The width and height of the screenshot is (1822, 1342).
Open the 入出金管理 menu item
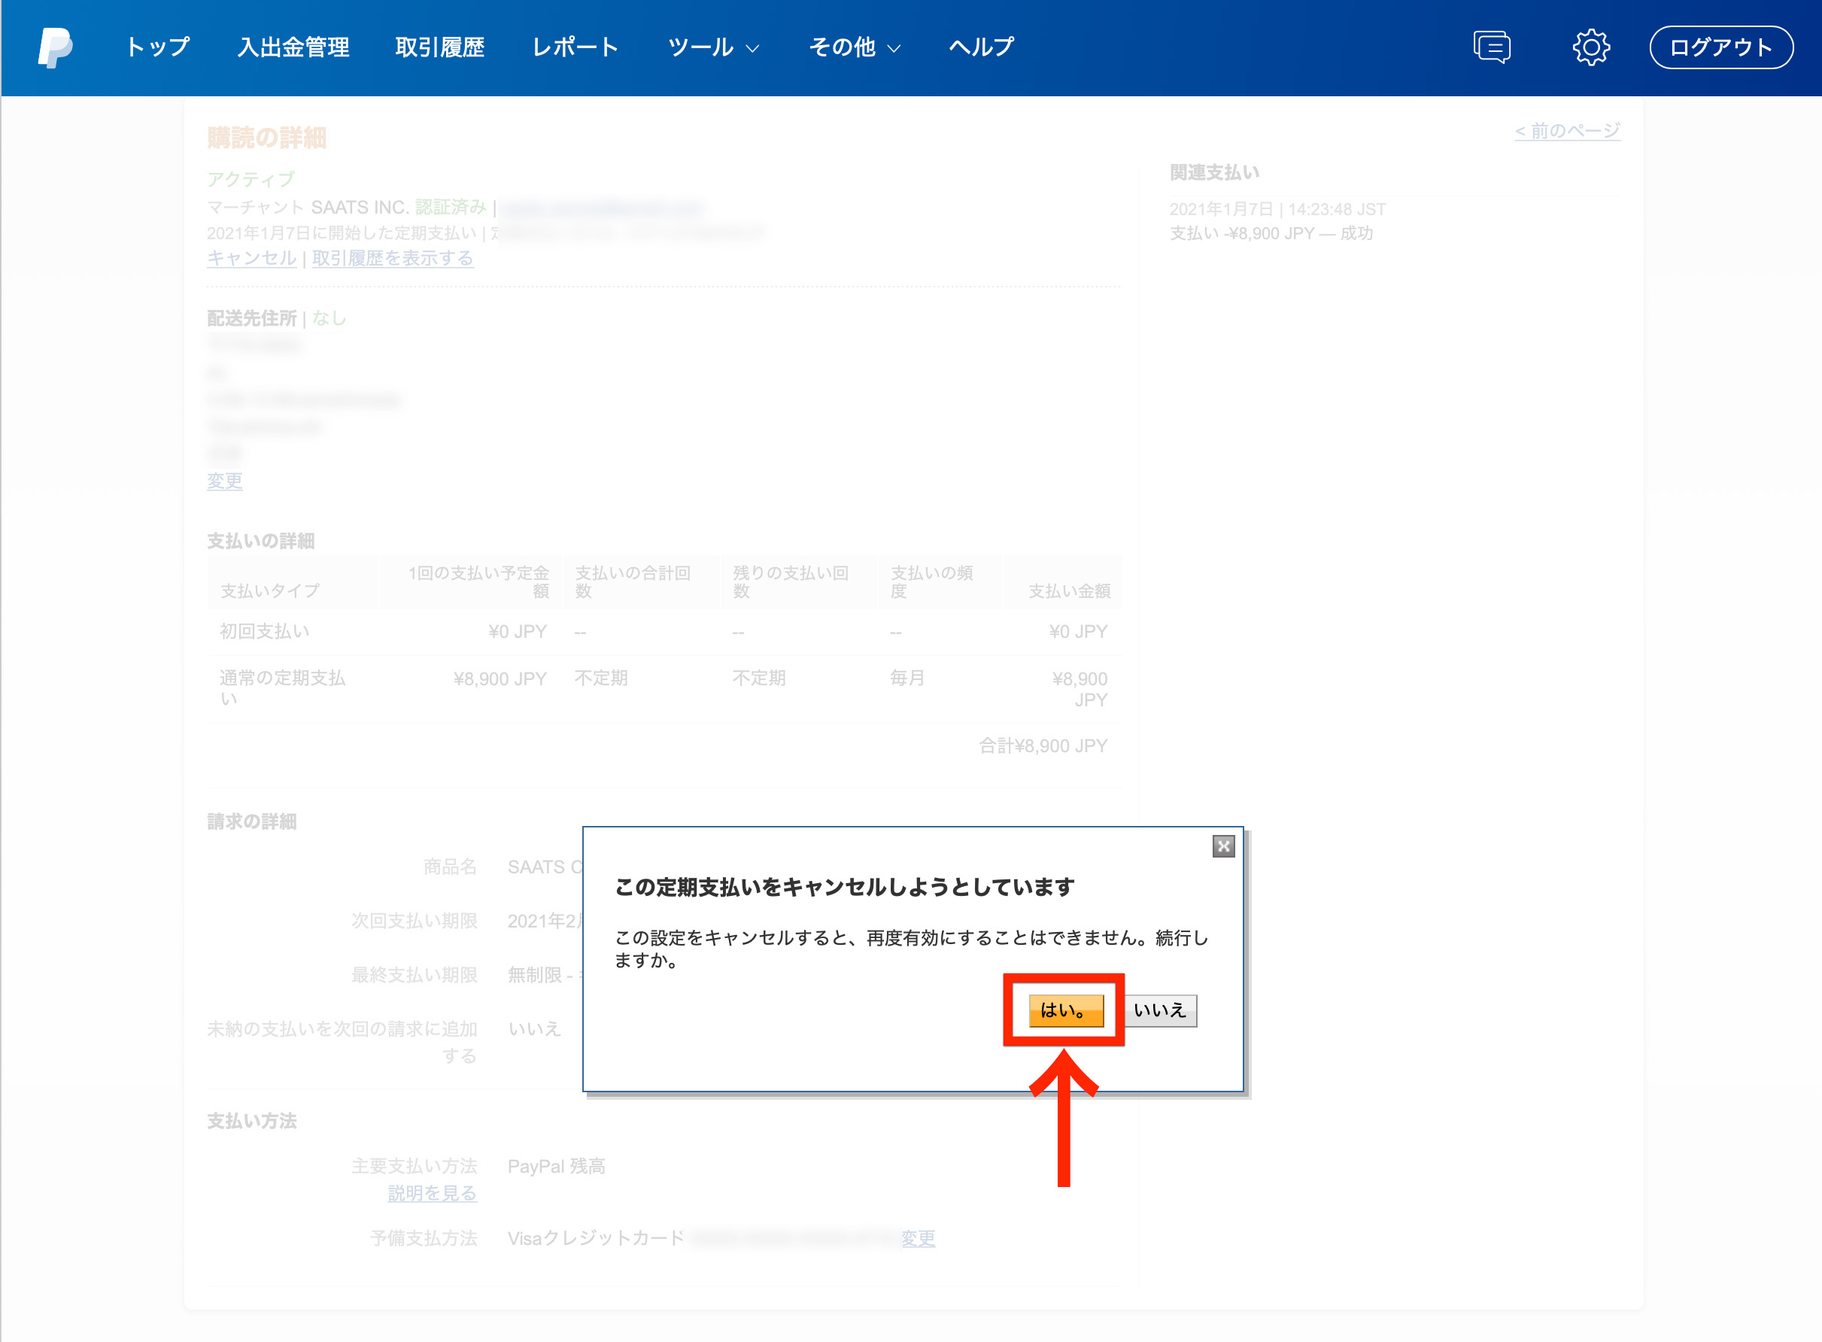point(293,47)
